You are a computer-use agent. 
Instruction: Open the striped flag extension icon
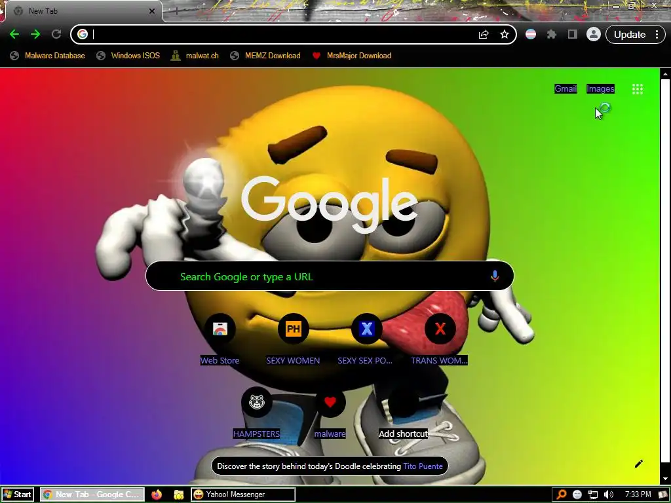point(531,34)
